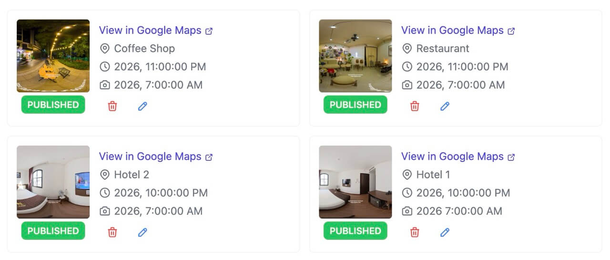The height and width of the screenshot is (260, 610).
Task: Edit the Hotel 1 entry
Action: coord(445,232)
